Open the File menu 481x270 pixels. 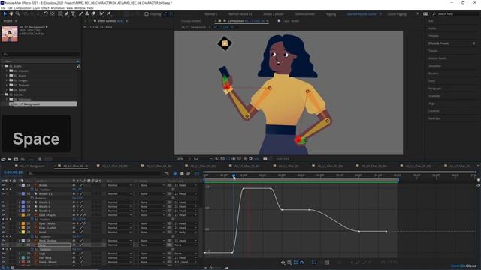click(x=3, y=8)
